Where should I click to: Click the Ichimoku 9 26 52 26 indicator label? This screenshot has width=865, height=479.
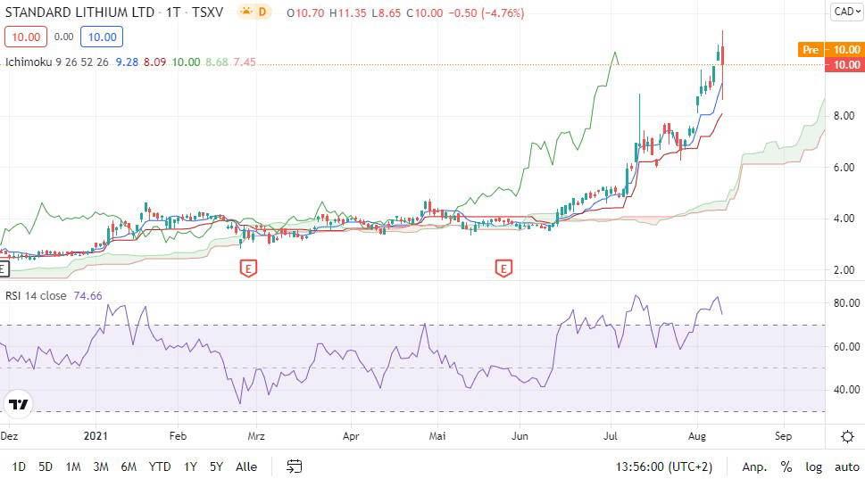click(57, 62)
